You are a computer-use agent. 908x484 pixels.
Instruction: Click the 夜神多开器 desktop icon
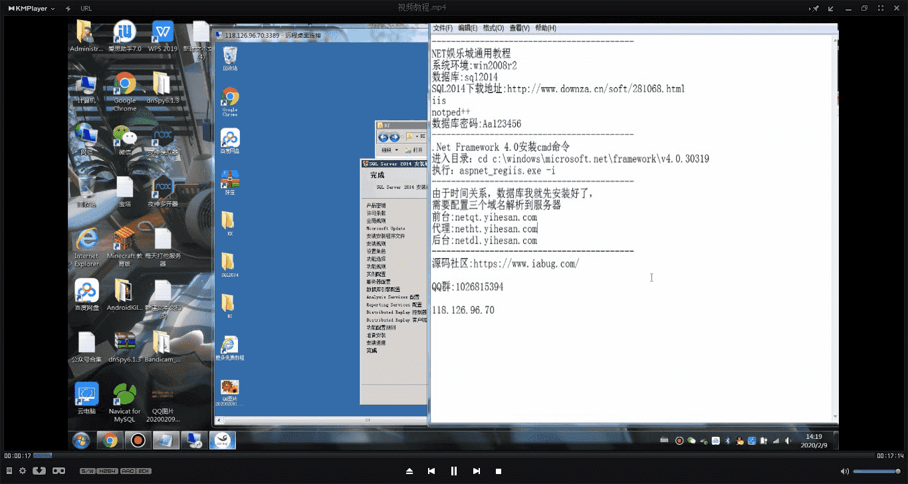click(x=162, y=191)
